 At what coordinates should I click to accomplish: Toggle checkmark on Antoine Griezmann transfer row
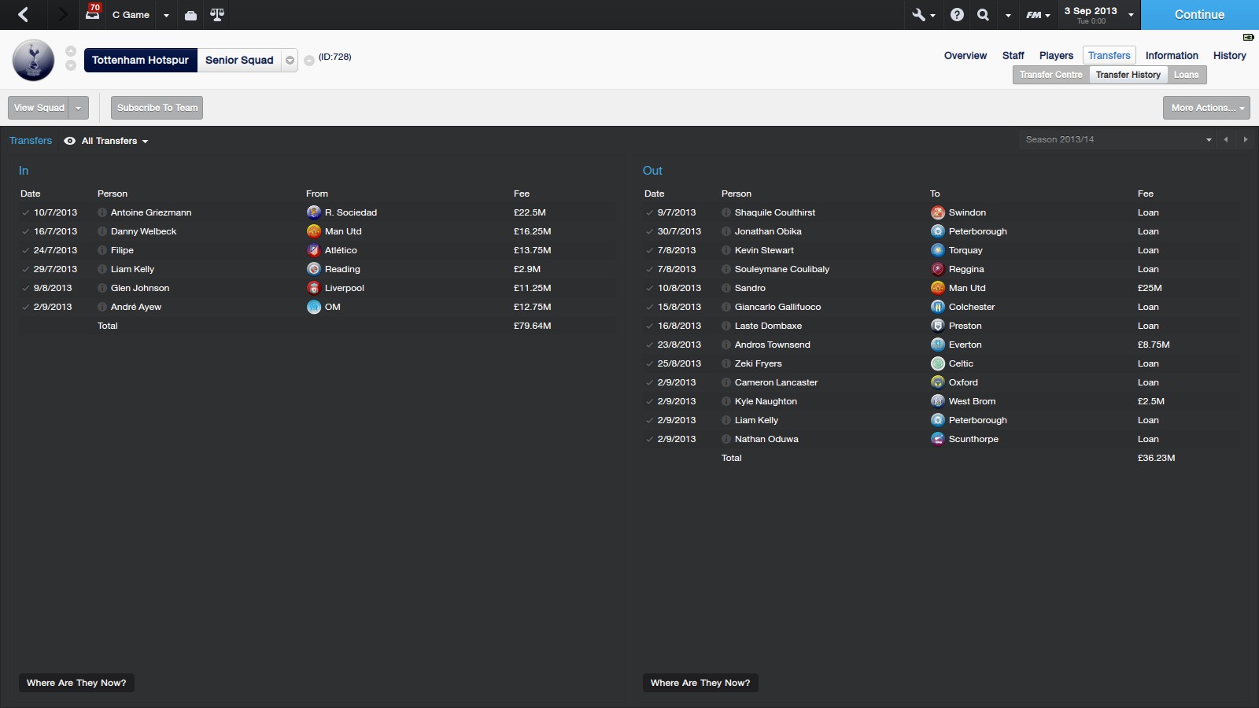[x=25, y=212]
